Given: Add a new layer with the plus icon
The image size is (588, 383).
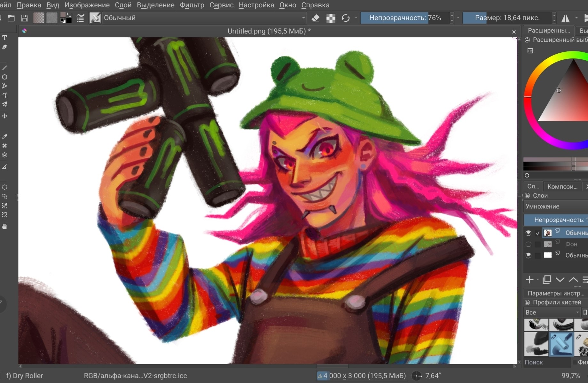Looking at the screenshot, I should 529,280.
